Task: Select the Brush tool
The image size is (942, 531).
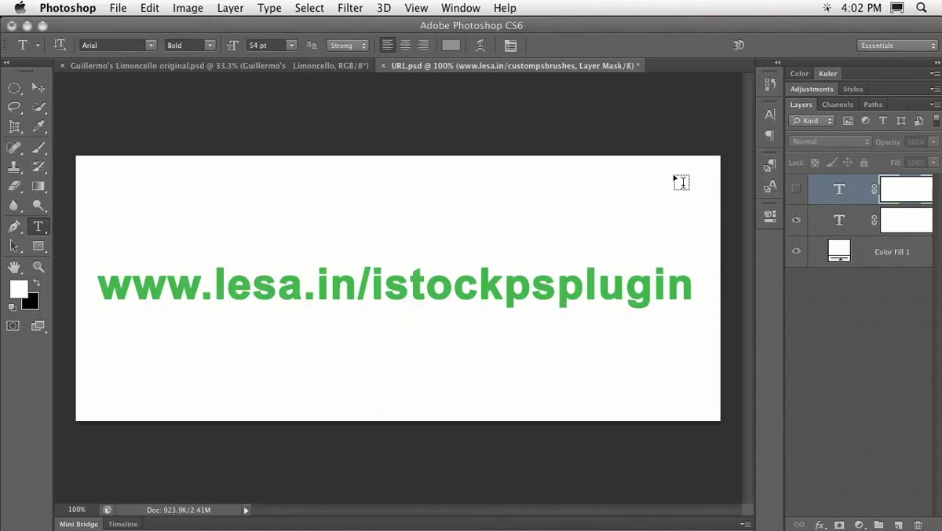Action: [x=38, y=148]
